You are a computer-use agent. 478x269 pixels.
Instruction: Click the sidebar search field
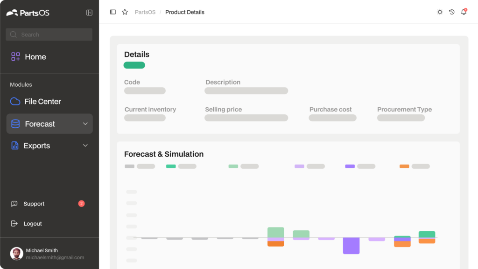[x=49, y=34]
